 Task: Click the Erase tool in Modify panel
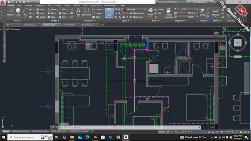click(x=72, y=10)
